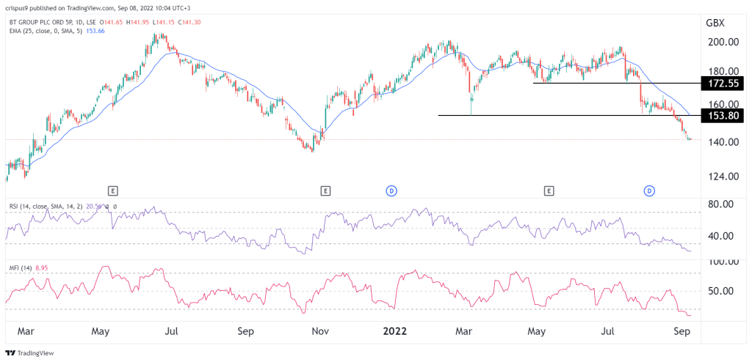Click the EMA value 153.66

point(95,31)
